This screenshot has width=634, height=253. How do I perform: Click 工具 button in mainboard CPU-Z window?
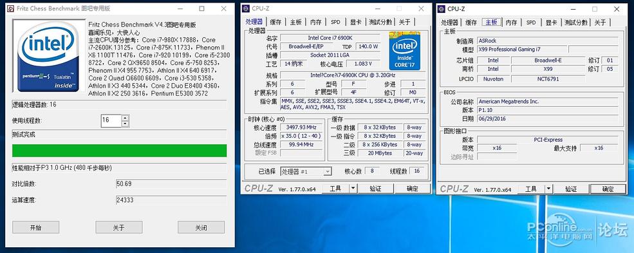click(x=531, y=189)
